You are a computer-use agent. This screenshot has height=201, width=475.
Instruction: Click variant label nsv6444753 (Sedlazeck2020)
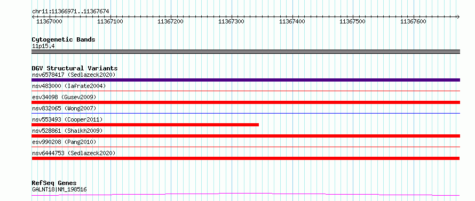[74, 153]
